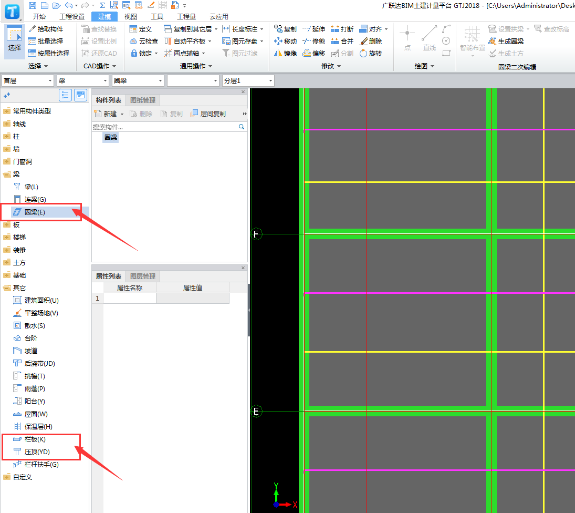Expand the 柱 column tree node

click(7, 137)
